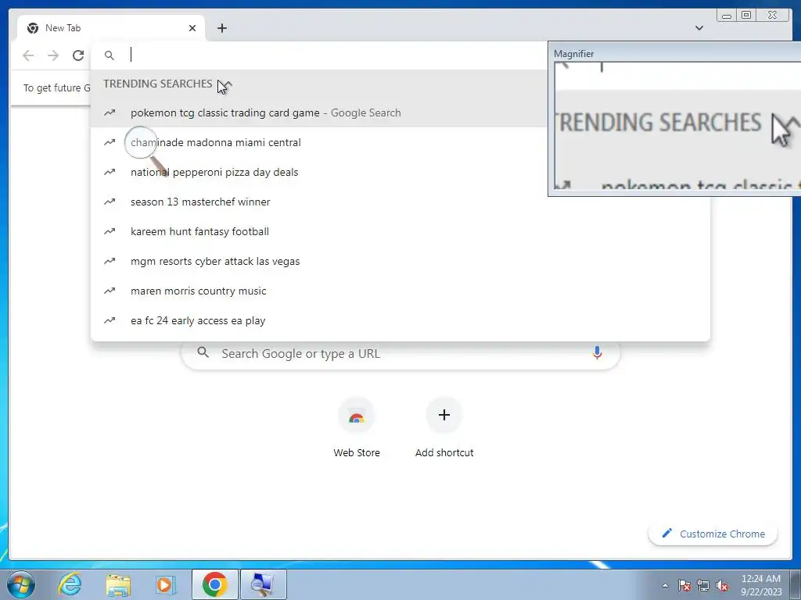The height and width of the screenshot is (600, 801).
Task: Click trending arrow icon beside maren morris
Action: (110, 291)
